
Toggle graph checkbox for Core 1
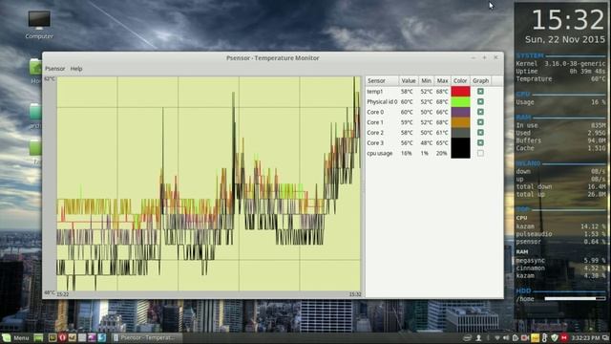pyautogui.click(x=480, y=122)
